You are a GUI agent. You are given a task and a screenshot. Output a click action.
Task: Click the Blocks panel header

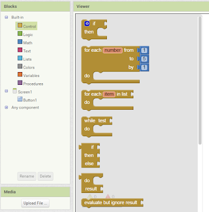point(35,6)
